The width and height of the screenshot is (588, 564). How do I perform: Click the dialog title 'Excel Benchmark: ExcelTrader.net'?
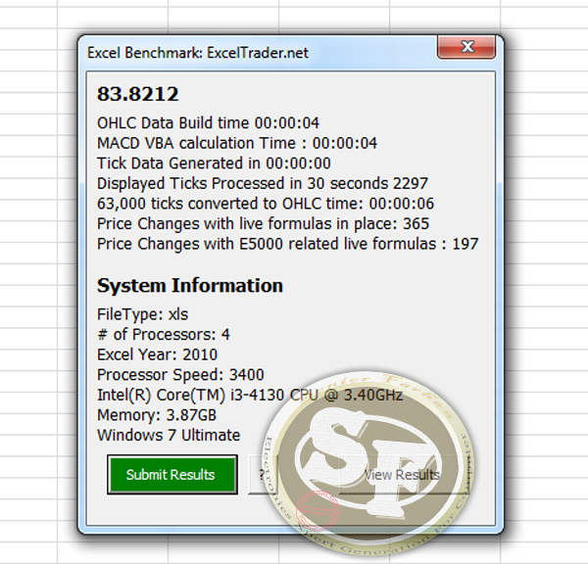point(198,53)
